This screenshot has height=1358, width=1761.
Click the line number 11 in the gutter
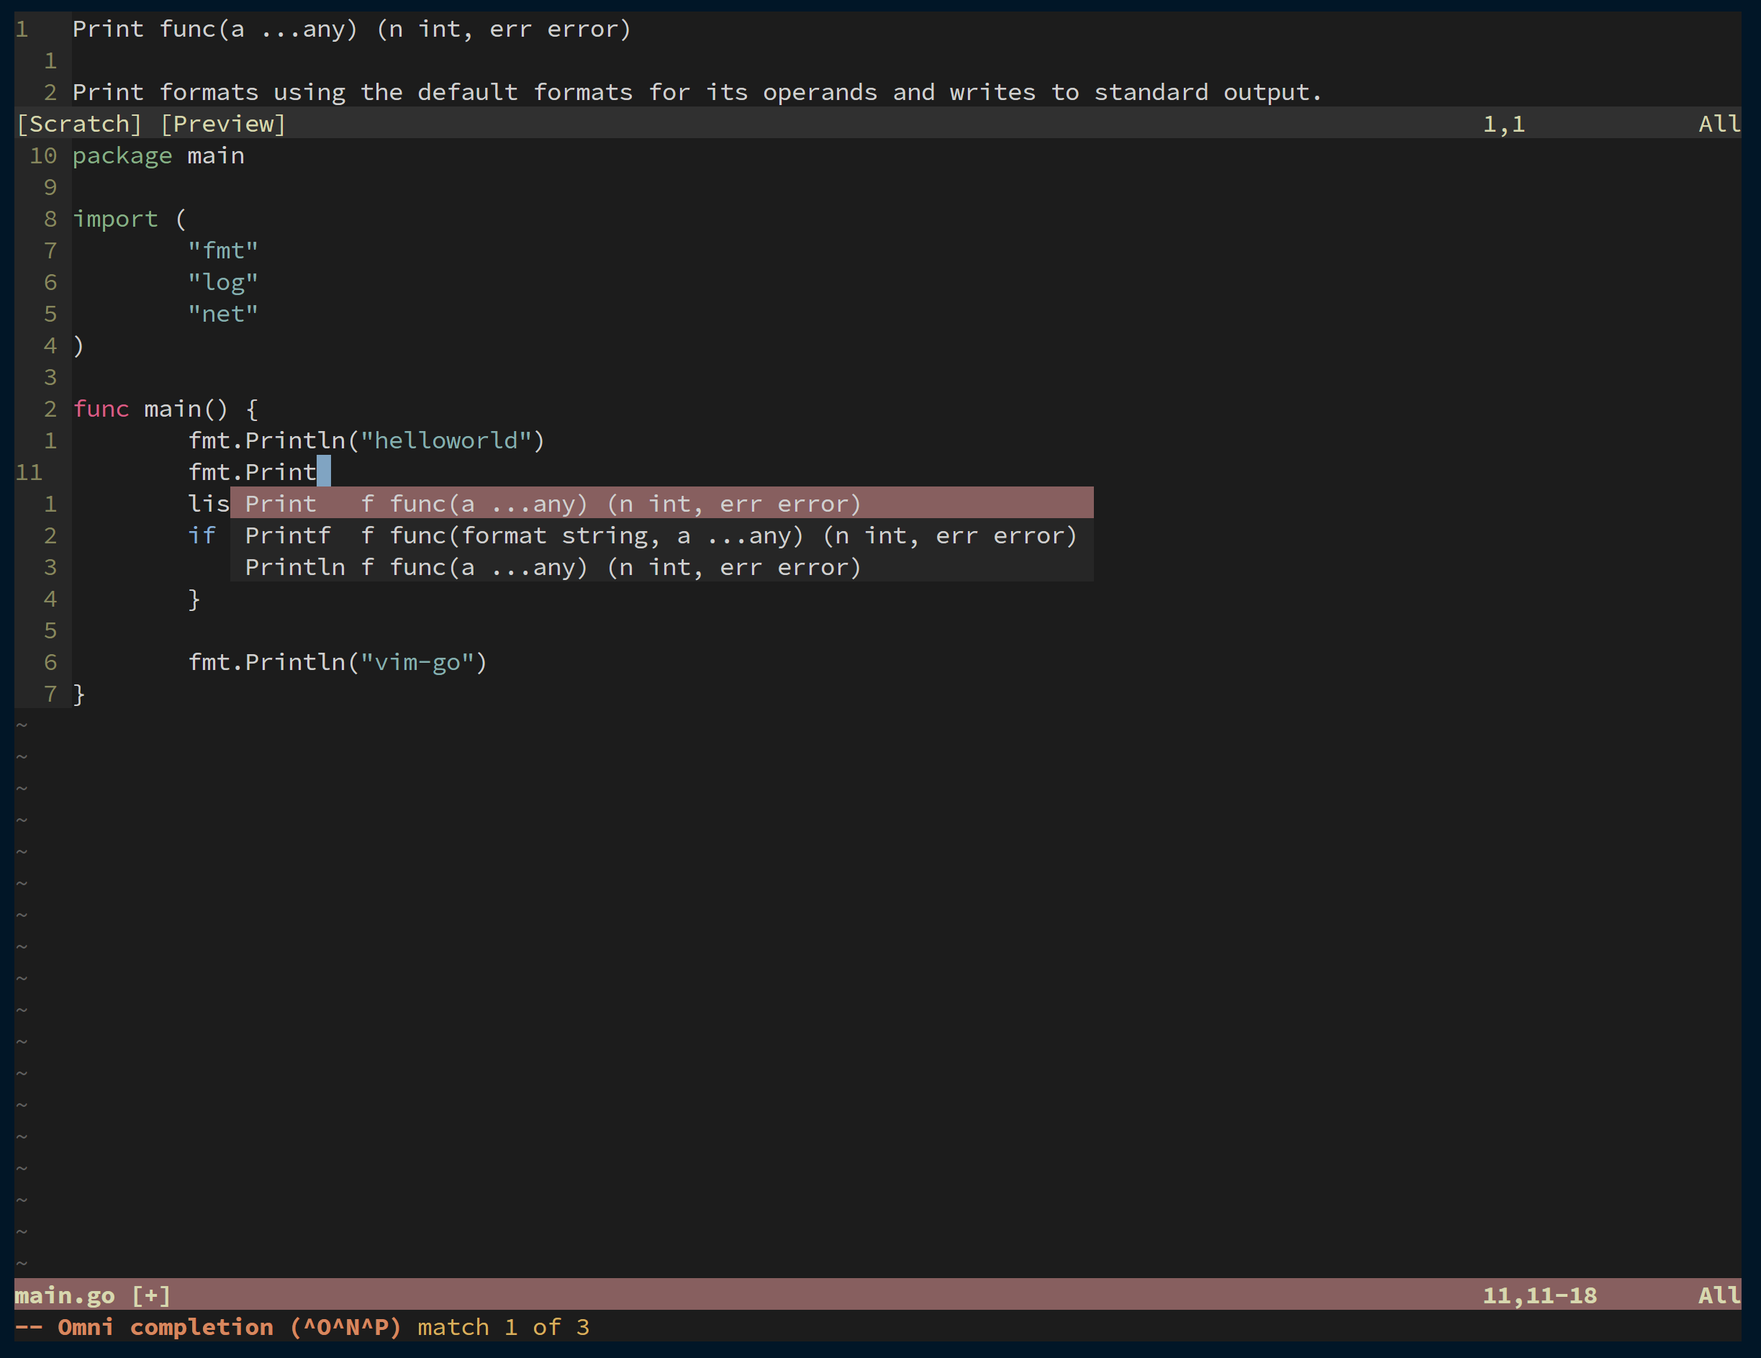[29, 473]
